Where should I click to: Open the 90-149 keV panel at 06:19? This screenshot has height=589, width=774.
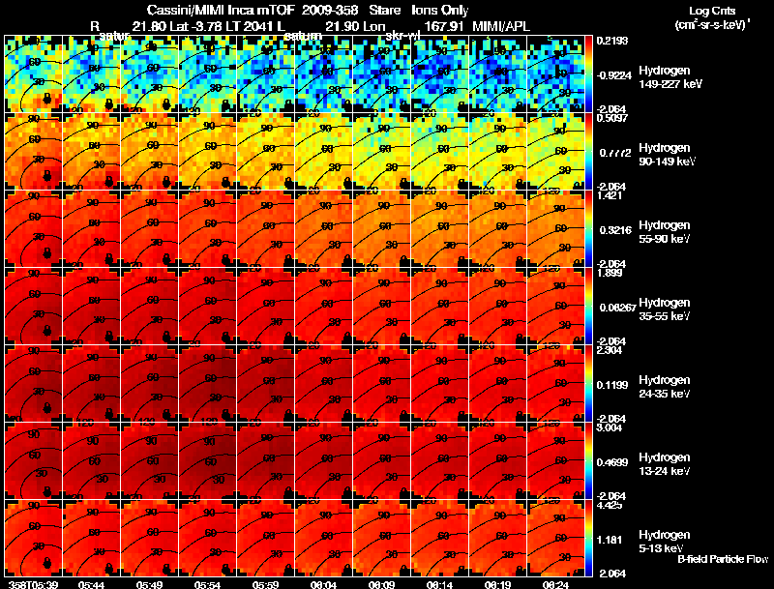[497, 152]
